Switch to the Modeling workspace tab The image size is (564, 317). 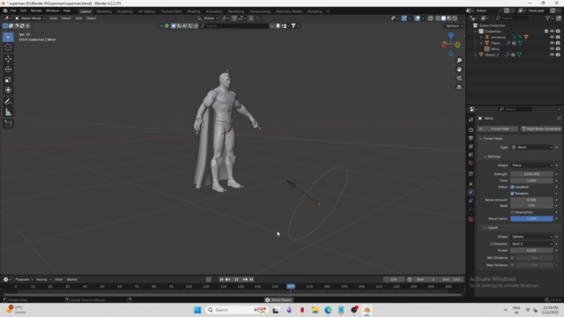pyautogui.click(x=104, y=11)
